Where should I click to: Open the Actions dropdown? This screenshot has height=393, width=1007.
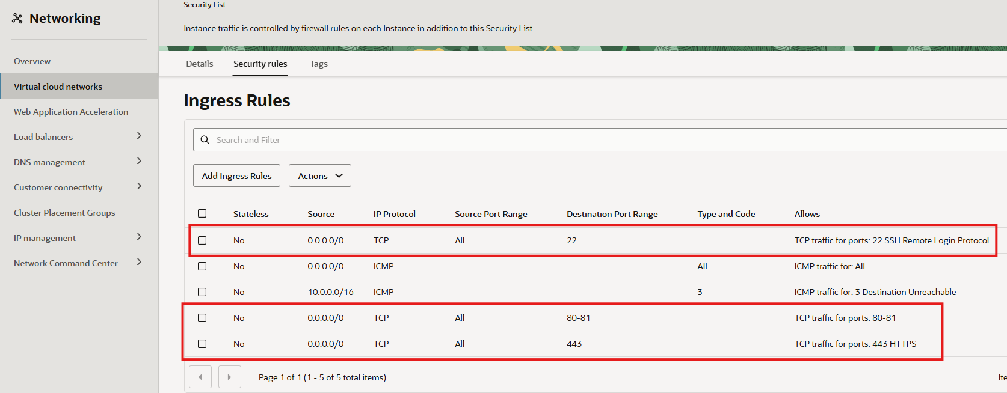pyautogui.click(x=319, y=176)
